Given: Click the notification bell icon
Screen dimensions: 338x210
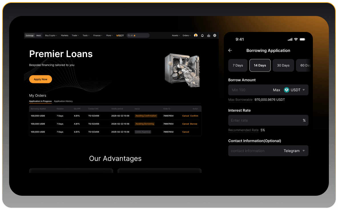Looking at the screenshot, I should pos(202,35).
